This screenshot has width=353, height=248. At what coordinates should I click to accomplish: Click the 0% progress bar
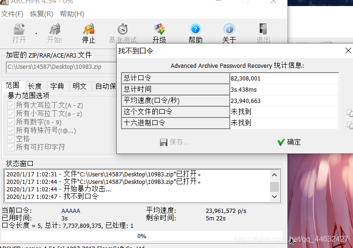click(142, 236)
